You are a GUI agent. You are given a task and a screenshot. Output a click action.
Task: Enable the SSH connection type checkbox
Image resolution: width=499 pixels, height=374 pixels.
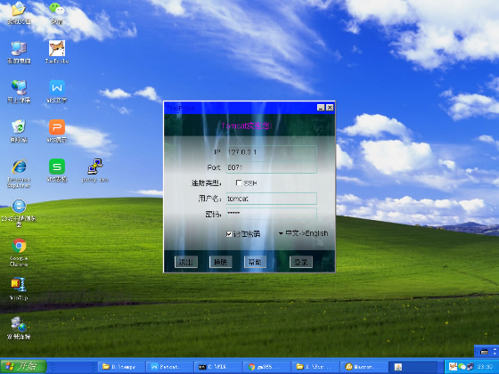point(239,183)
